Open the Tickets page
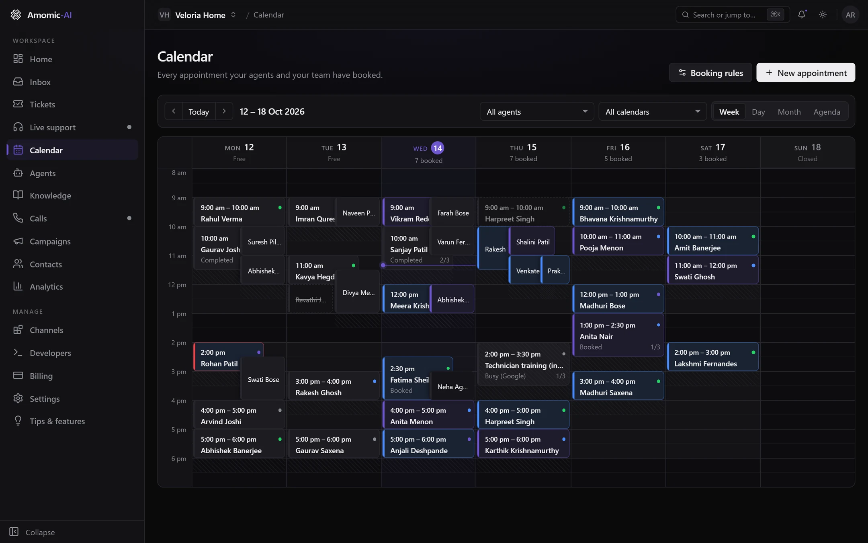Viewport: 868px width, 543px height. coord(72,104)
